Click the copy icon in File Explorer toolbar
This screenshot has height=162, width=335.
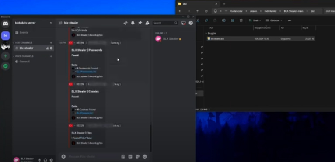206,21
